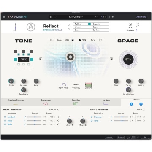This screenshot has width=152, height=152.
Task: Select macro number 2 circle
Action: 141,104
